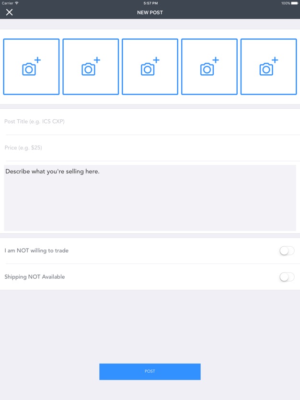Tap the 'I am NOT willing to trade' label
This screenshot has width=300, height=400.
[36, 251]
